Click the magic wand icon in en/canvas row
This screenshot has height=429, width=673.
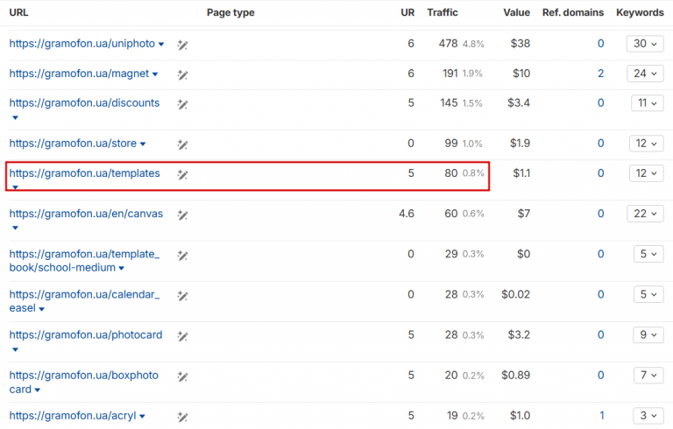point(182,214)
